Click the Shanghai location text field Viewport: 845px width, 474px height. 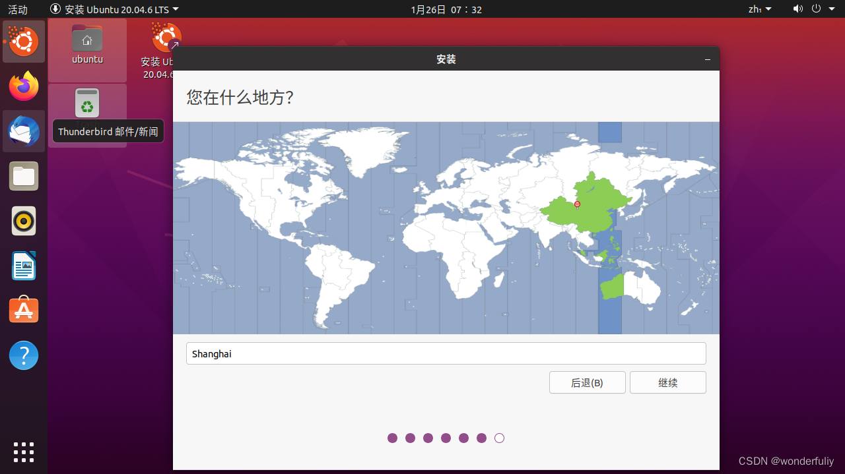(x=446, y=353)
